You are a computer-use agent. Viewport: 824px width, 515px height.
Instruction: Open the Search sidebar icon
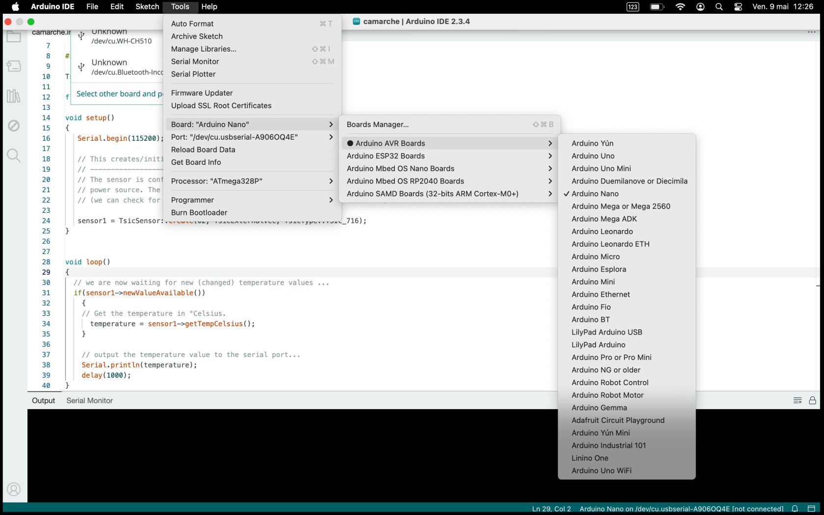point(14,155)
